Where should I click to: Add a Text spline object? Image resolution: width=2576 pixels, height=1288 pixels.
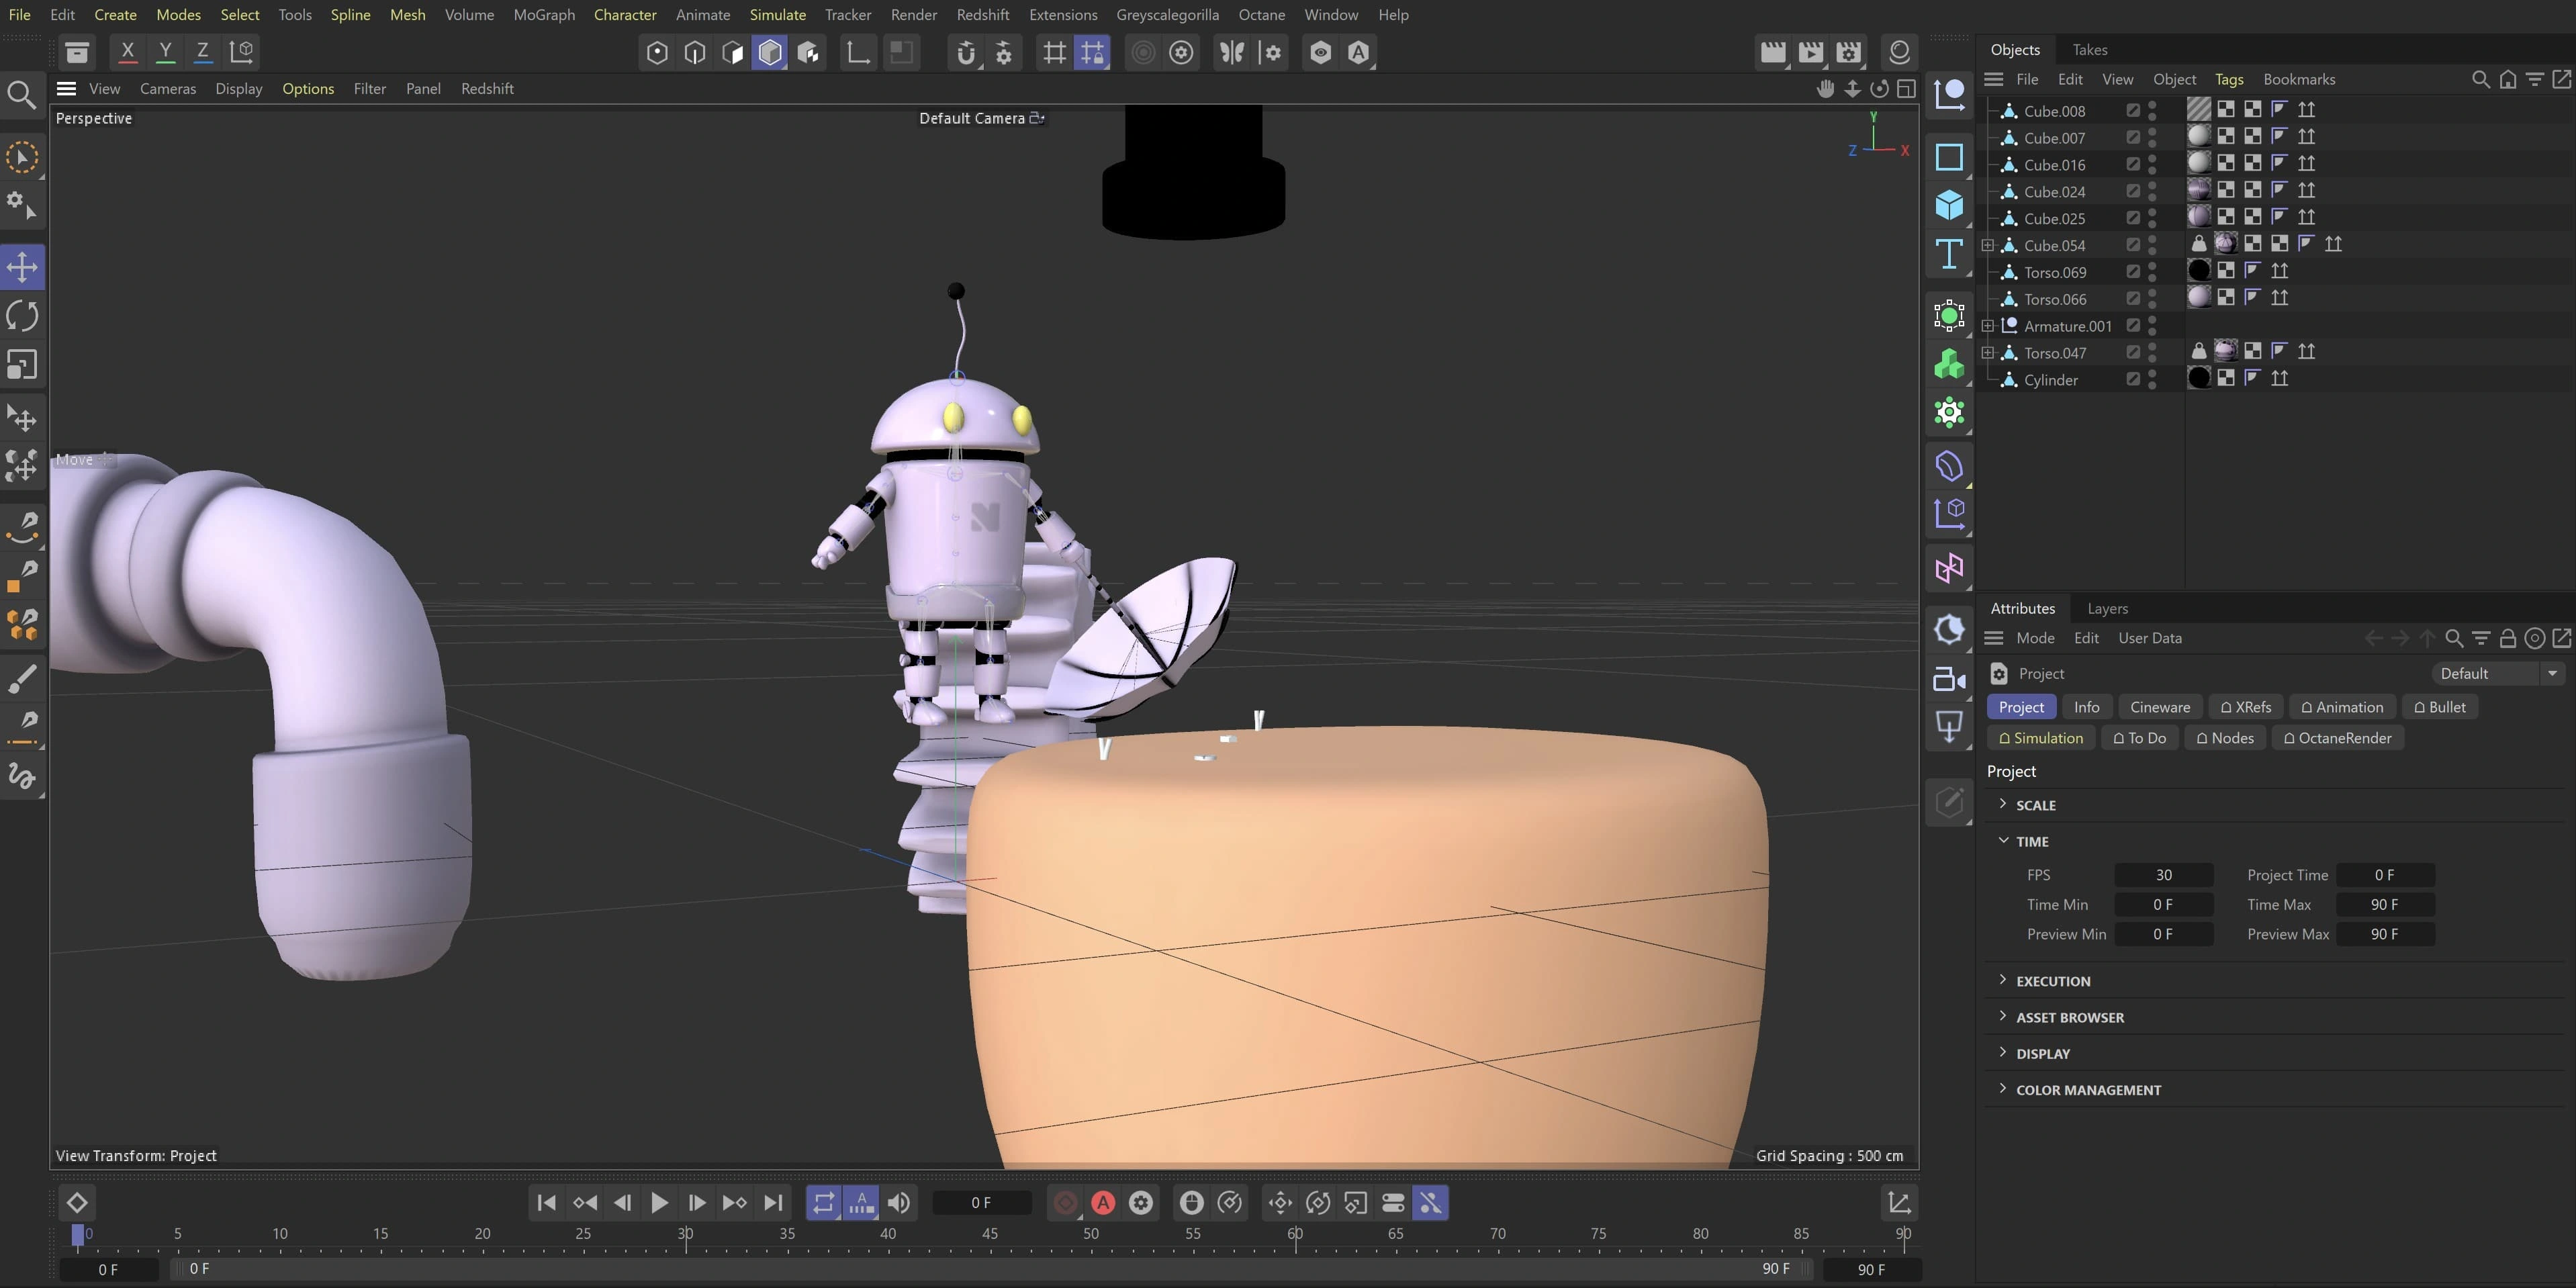(x=1949, y=255)
